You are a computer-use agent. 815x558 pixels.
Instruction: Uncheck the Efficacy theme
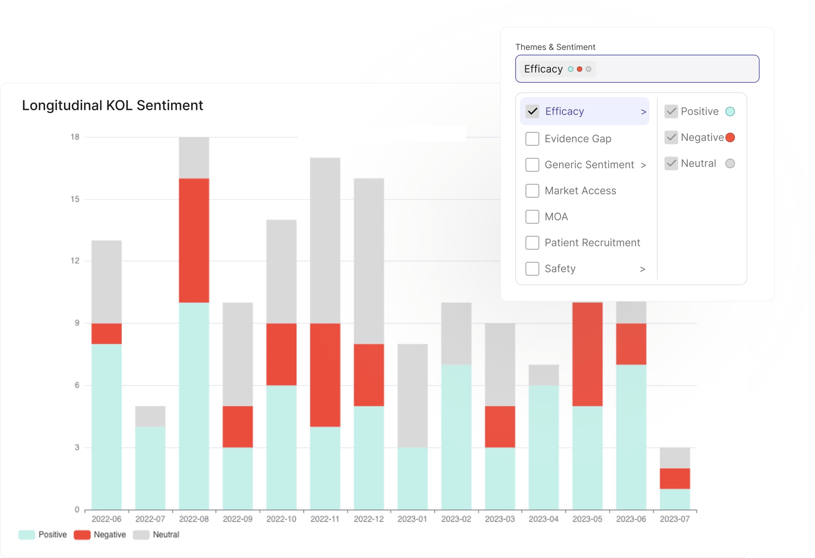tap(532, 111)
